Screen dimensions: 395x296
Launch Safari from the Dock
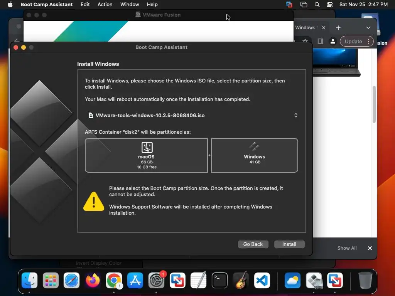[x=71, y=280]
